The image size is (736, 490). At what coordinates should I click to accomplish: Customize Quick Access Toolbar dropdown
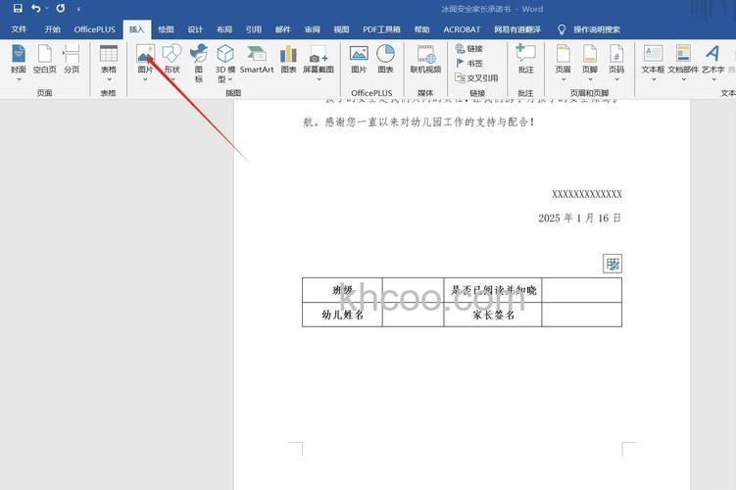(78, 9)
